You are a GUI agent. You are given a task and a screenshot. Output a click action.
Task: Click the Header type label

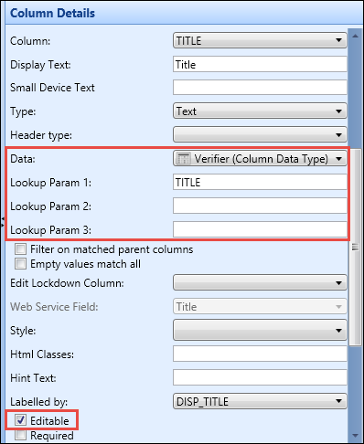41,135
